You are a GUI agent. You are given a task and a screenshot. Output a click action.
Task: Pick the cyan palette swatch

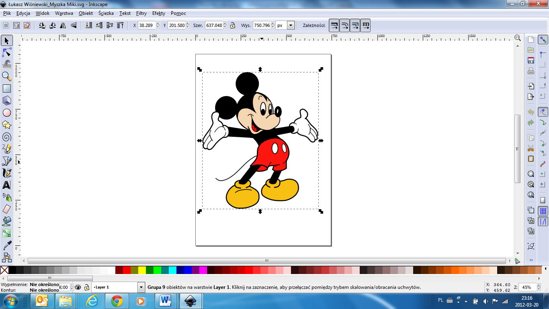[172, 270]
